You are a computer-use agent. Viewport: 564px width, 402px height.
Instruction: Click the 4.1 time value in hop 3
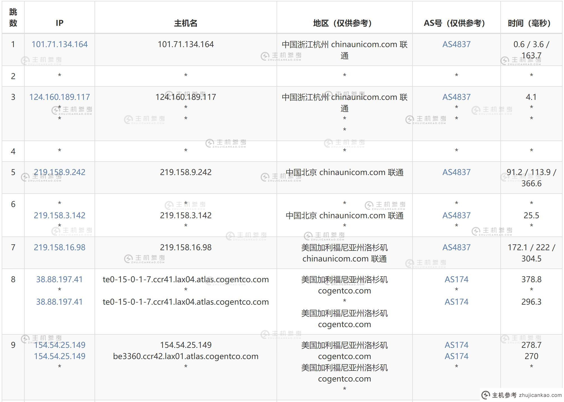tap(531, 97)
